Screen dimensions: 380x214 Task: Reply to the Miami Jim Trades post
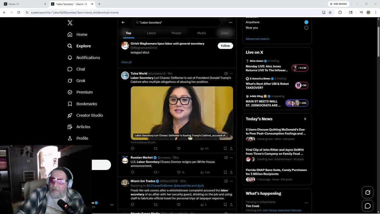coord(132,204)
